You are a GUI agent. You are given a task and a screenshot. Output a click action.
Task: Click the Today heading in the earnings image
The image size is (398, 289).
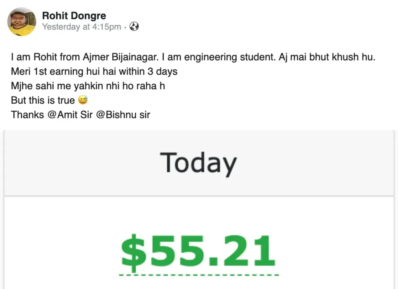(x=198, y=163)
